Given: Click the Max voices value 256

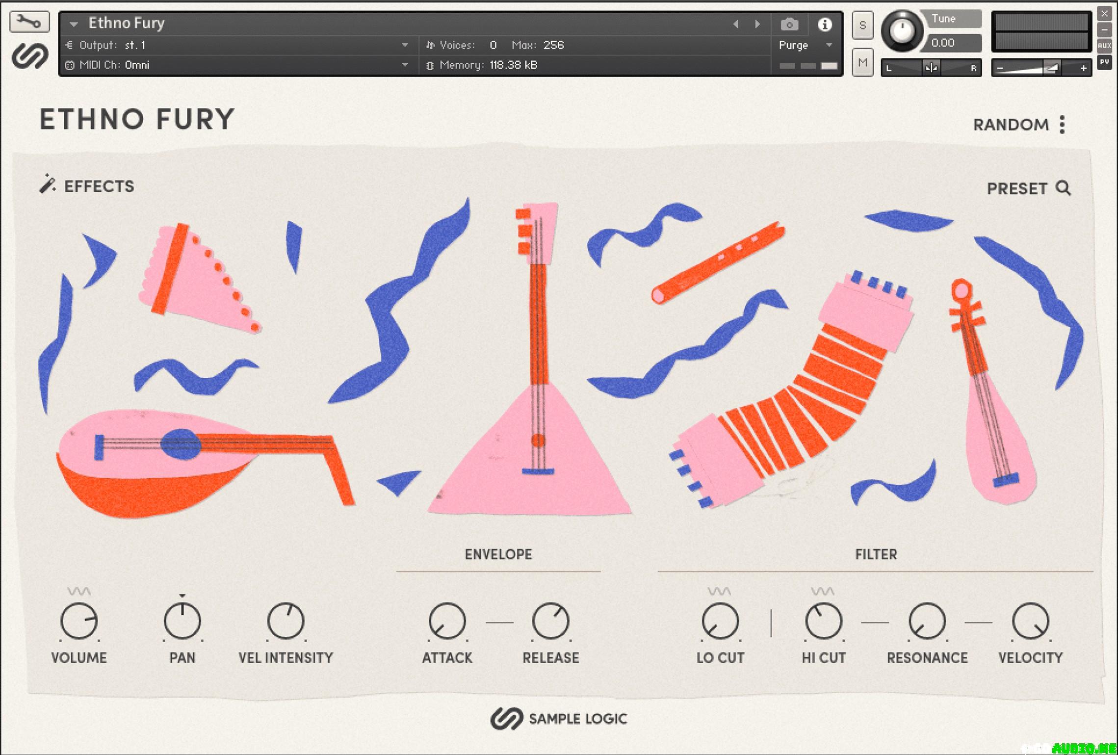Looking at the screenshot, I should tap(553, 45).
